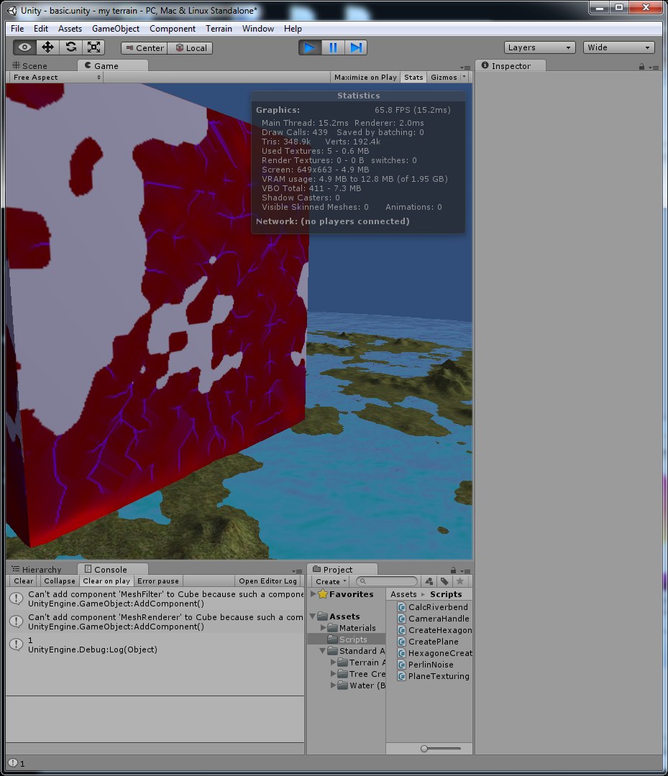Toggle the Stats overlay off
The image size is (668, 776).
coord(413,78)
